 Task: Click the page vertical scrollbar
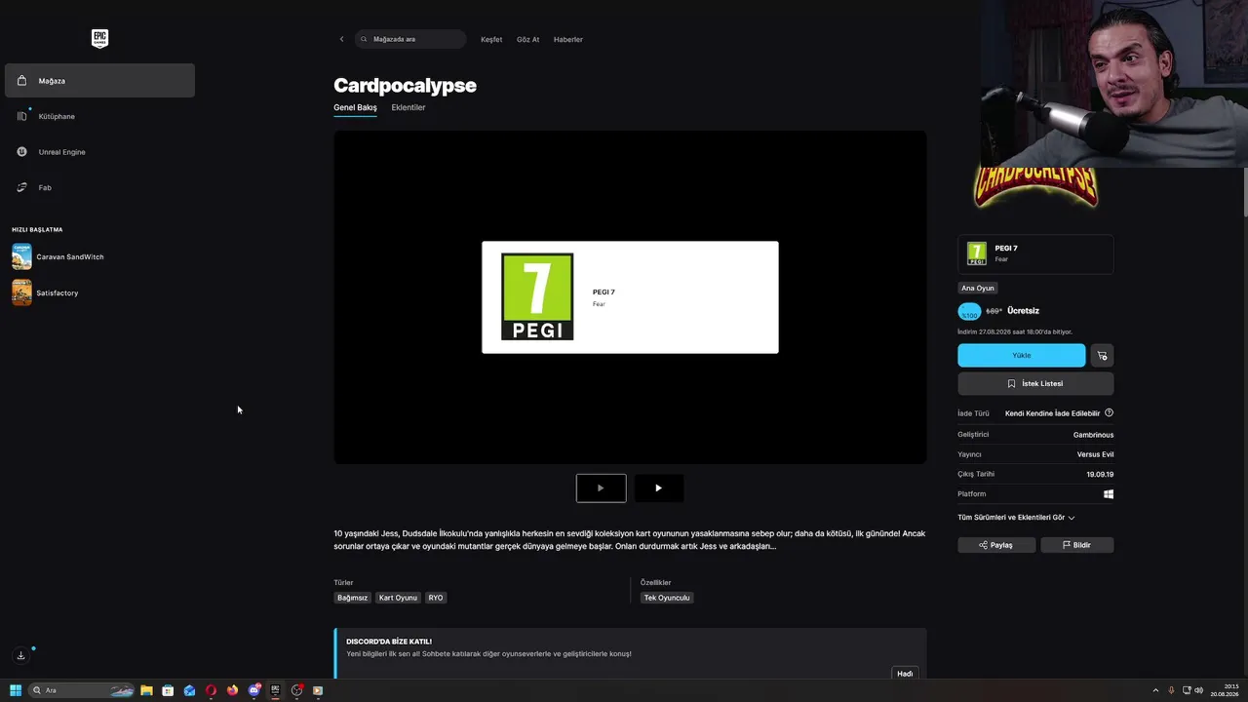point(1244,191)
